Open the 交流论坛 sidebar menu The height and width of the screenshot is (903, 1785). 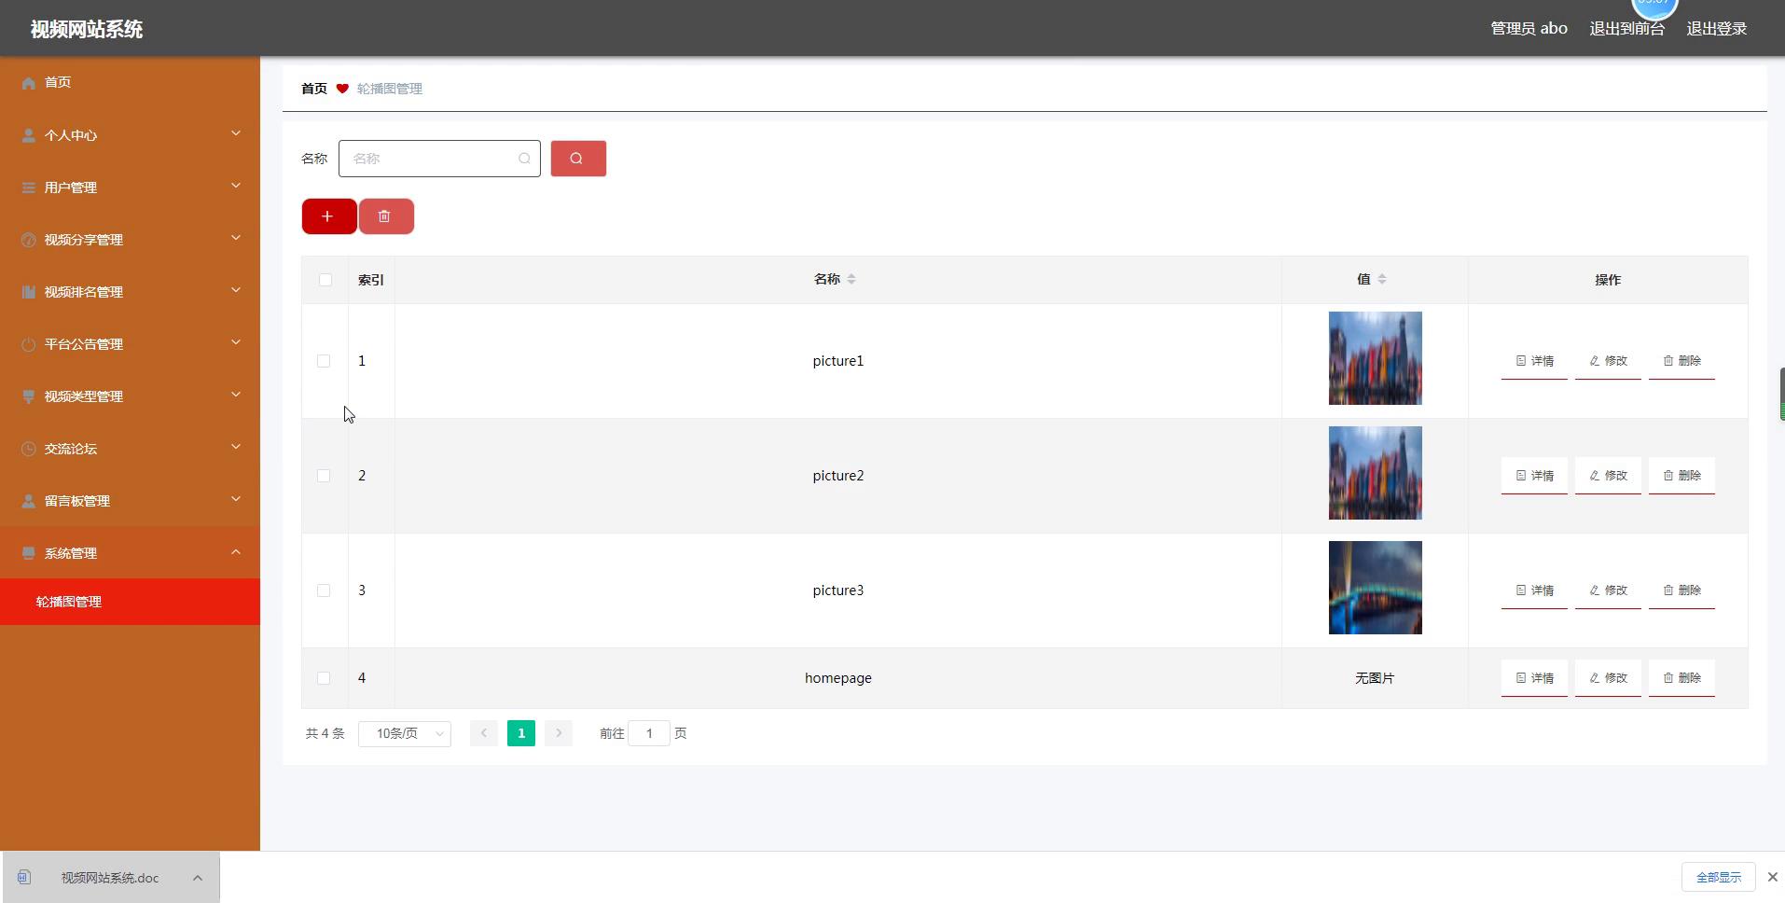pyautogui.click(x=130, y=449)
